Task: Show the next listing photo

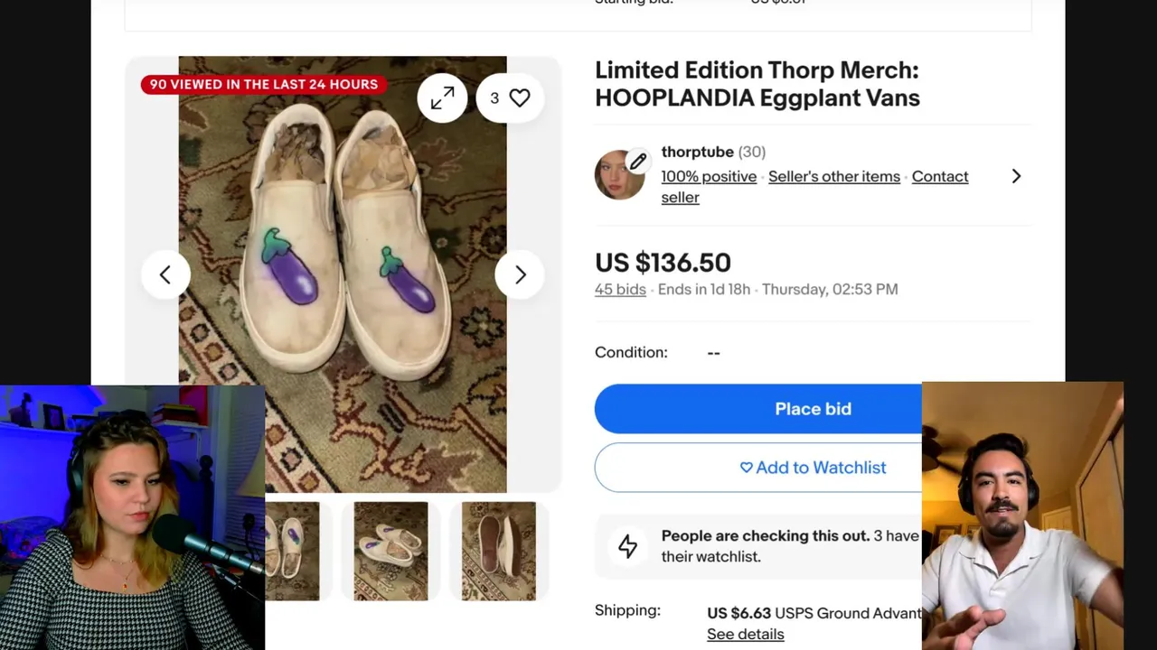Action: click(520, 274)
